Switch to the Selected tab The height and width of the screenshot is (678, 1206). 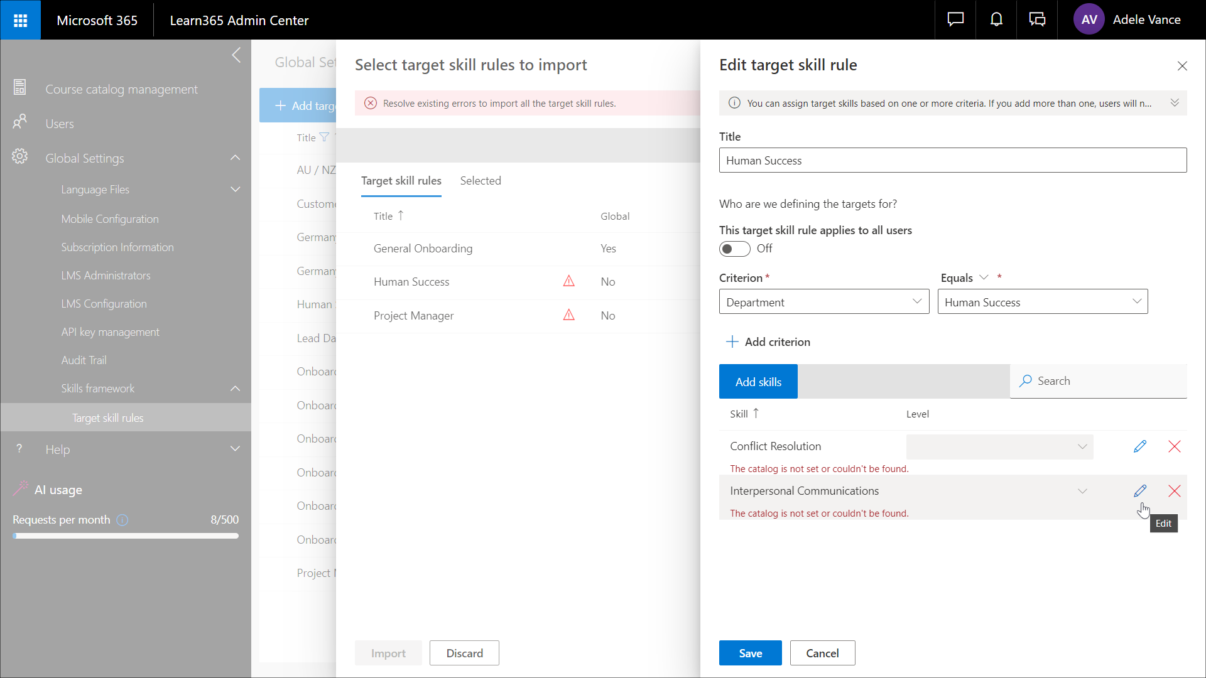point(480,181)
